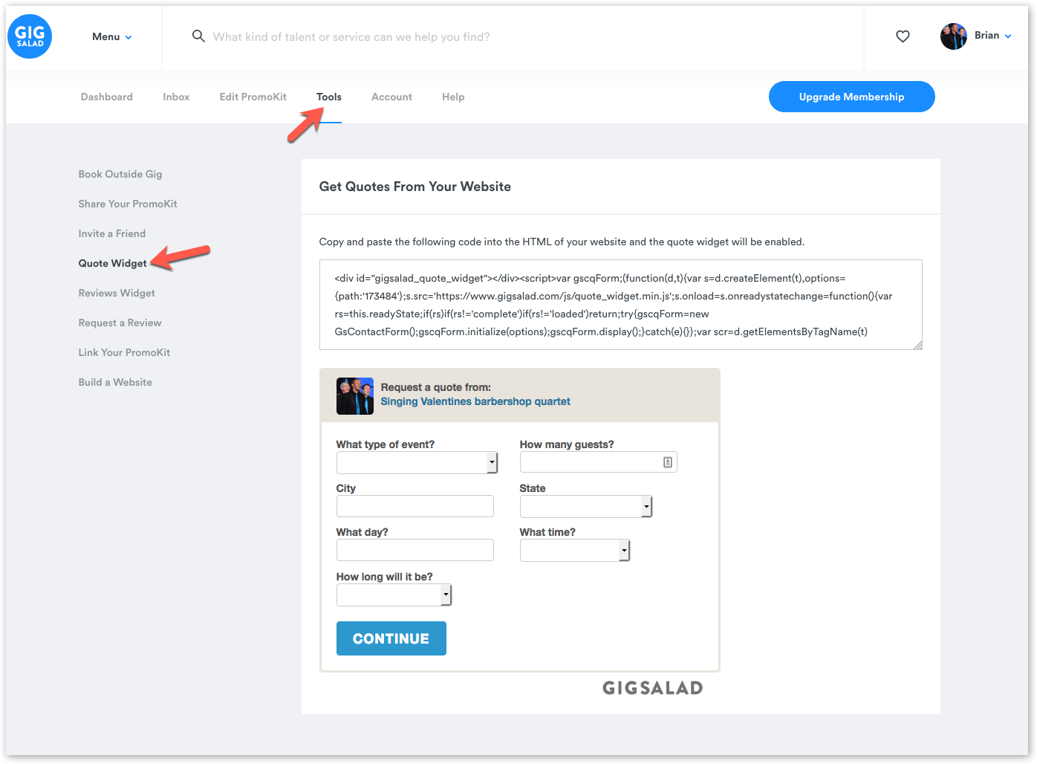Image resolution: width=1037 pixels, height=764 pixels.
Task: Switch to Edit PromoKit tab
Action: click(253, 97)
